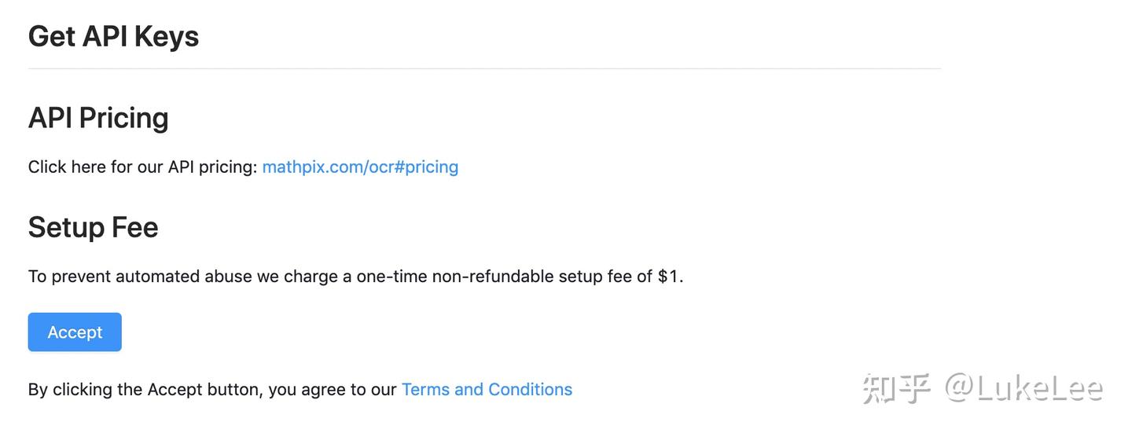1132x433 pixels.
Task: Click the API Pricing heading
Action: pos(98,118)
